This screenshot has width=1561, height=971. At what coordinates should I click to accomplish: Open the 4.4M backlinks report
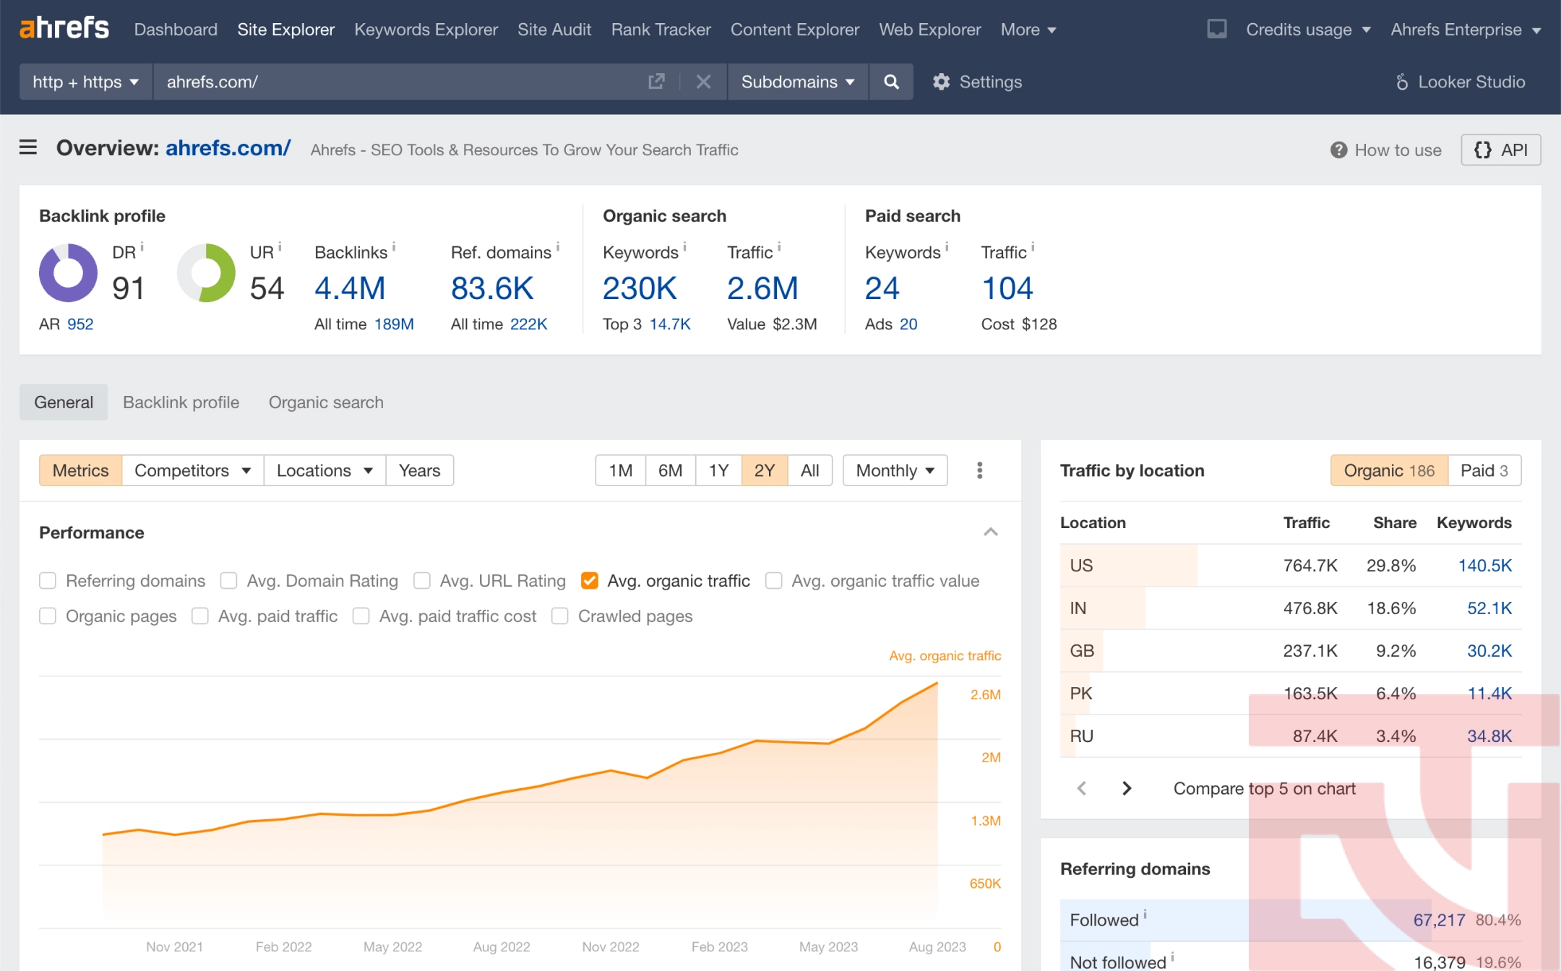[350, 288]
